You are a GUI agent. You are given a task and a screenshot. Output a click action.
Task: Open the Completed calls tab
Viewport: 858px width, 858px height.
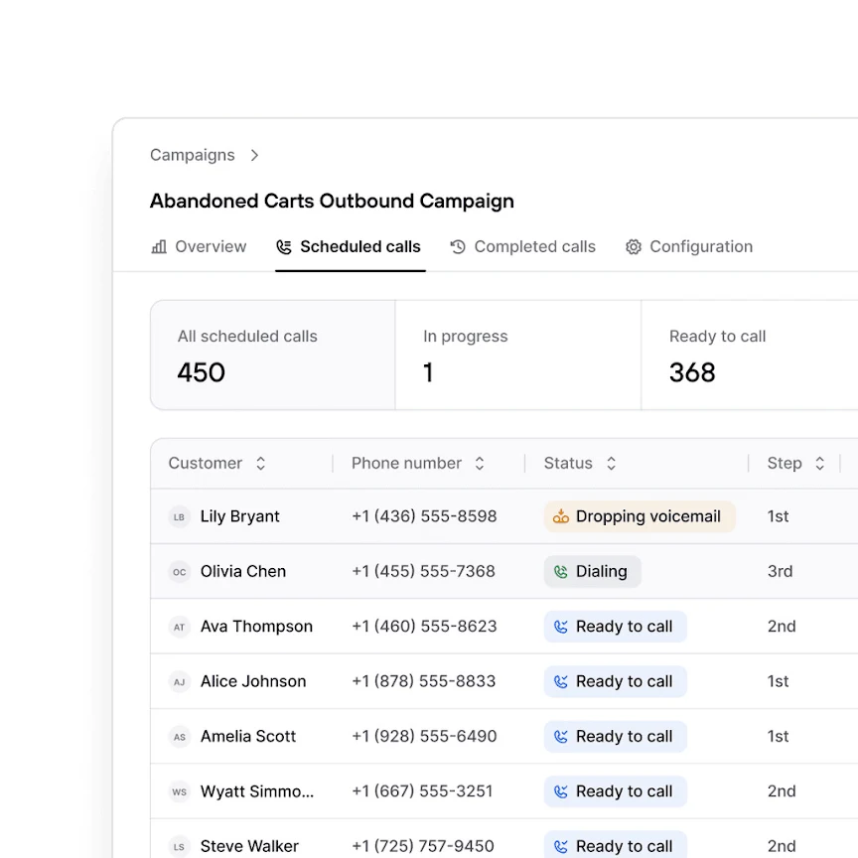point(523,247)
